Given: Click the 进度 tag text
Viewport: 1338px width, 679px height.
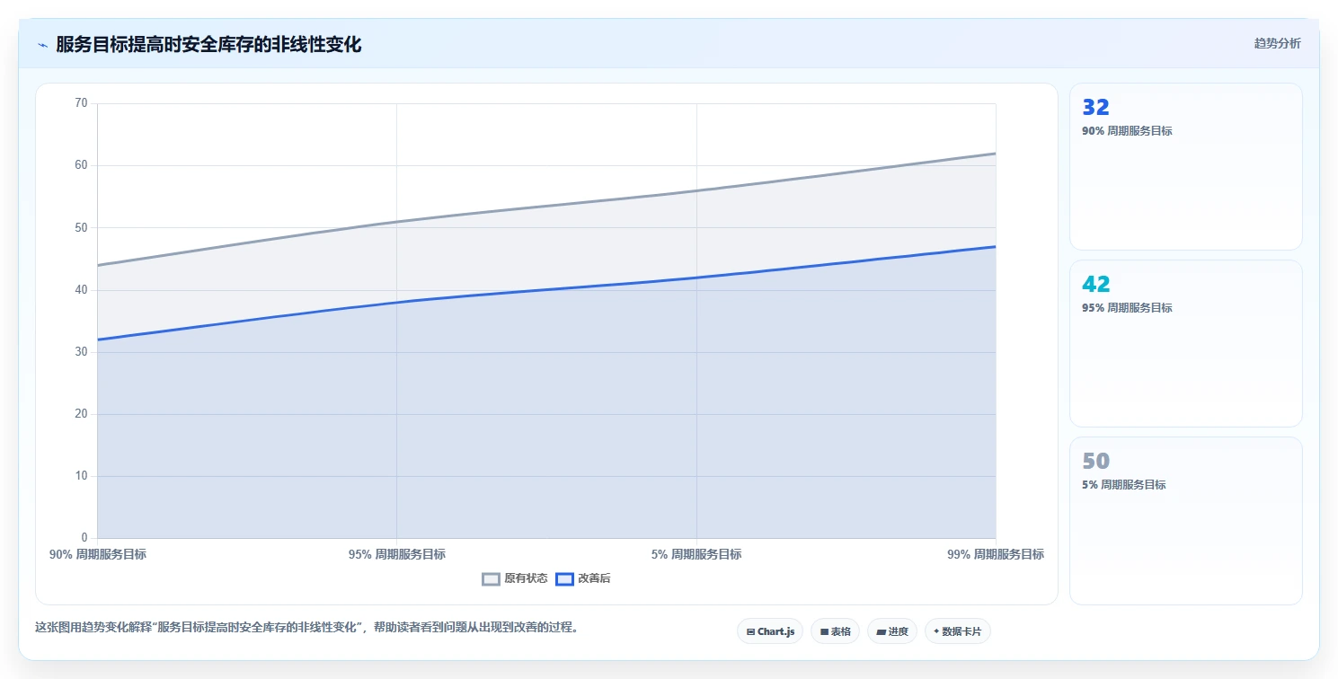Looking at the screenshot, I should [898, 631].
